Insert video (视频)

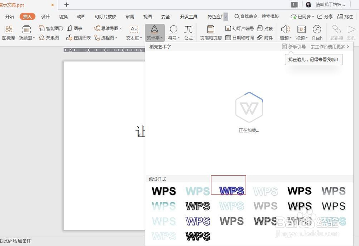[x=302, y=33]
